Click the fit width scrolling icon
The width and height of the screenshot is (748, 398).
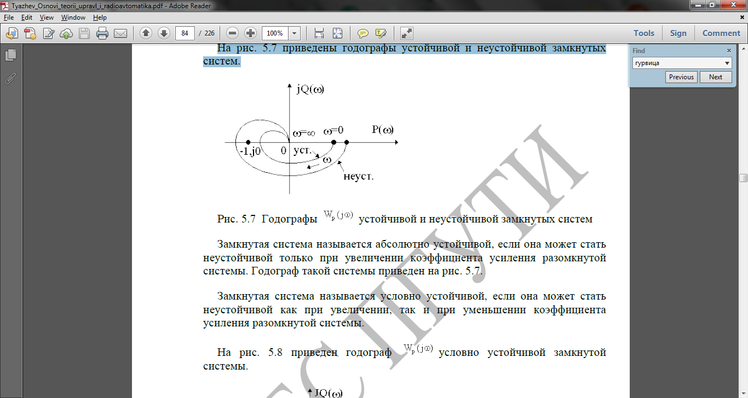pos(319,33)
